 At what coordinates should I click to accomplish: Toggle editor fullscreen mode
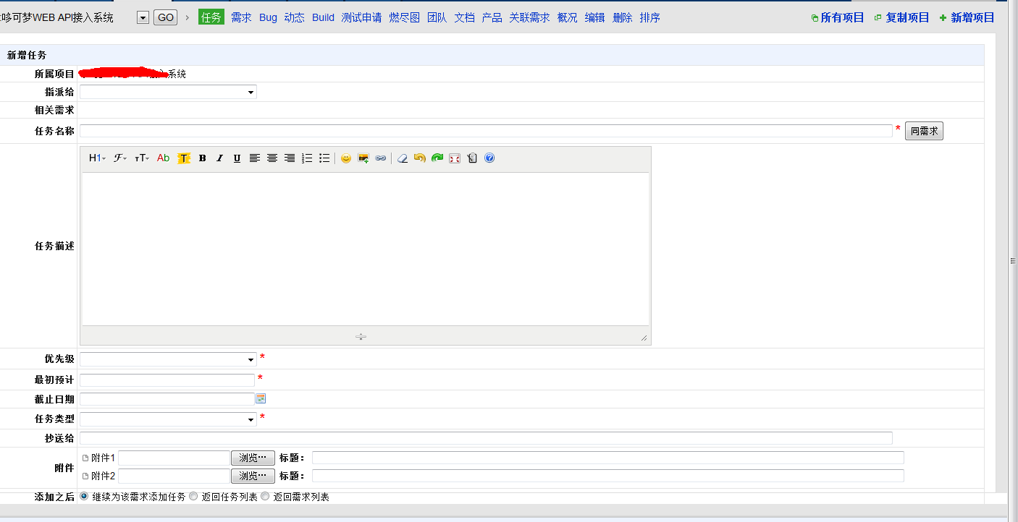coord(455,158)
